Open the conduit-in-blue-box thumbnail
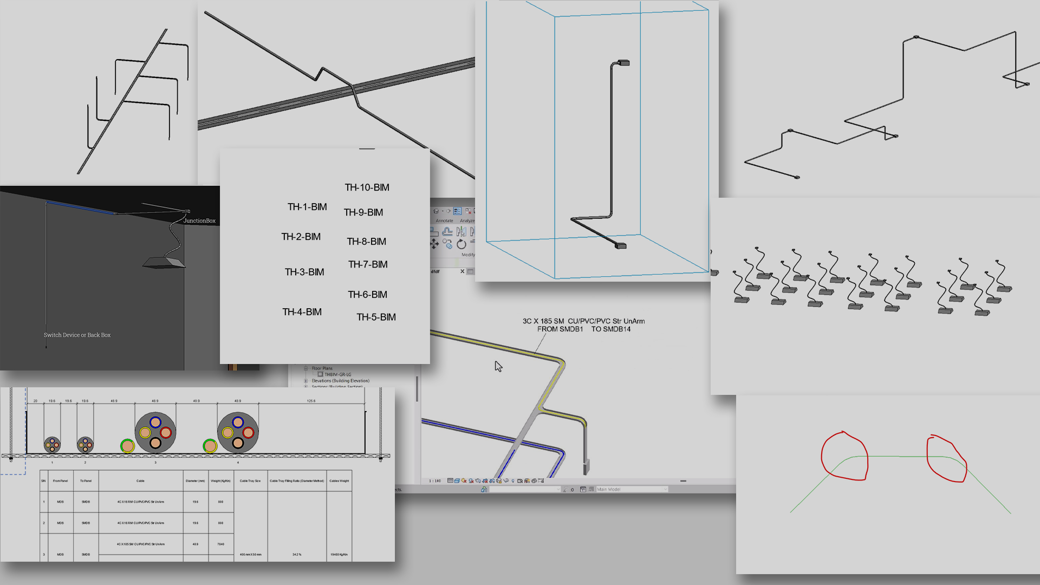 coord(597,141)
